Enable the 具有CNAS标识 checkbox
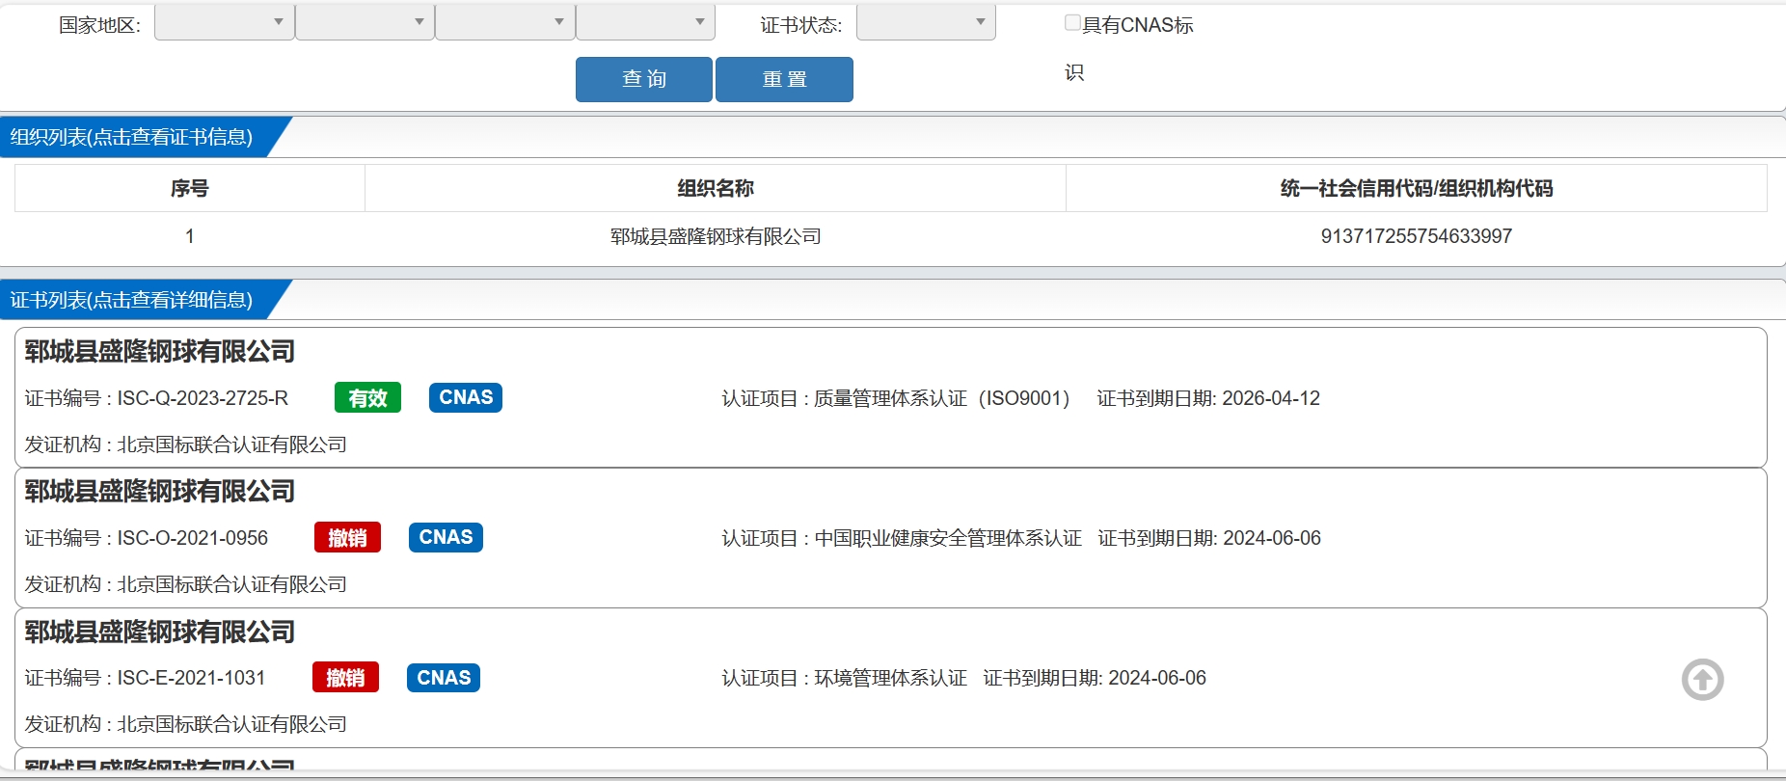 click(x=1072, y=23)
